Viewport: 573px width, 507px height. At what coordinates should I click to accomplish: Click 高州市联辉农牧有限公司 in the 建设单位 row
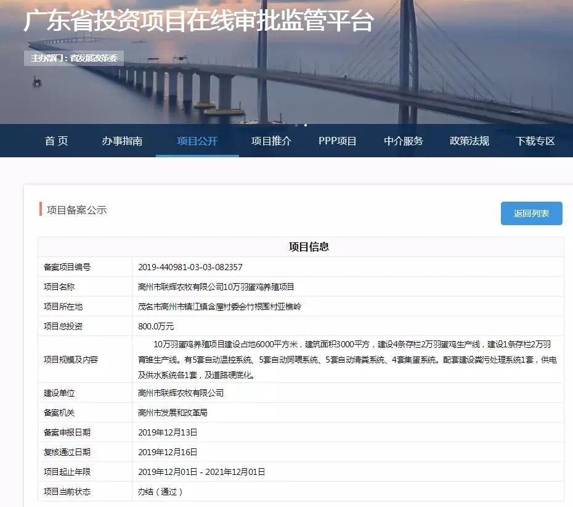point(181,393)
